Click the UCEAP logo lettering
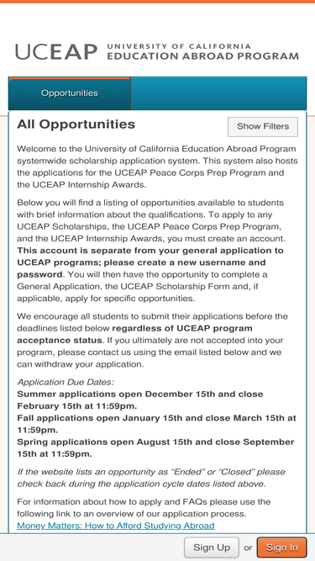The width and height of the screenshot is (315, 561). [56, 52]
